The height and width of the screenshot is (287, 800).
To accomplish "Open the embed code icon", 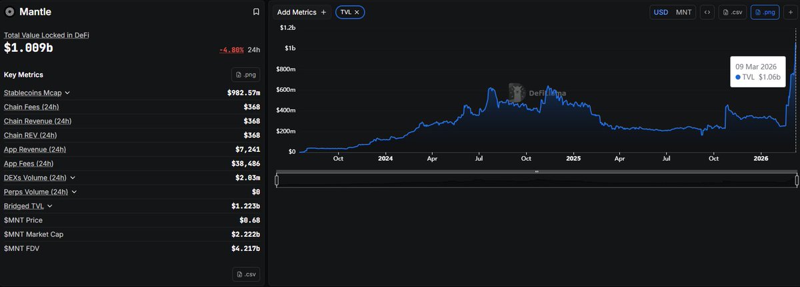I will pos(707,12).
